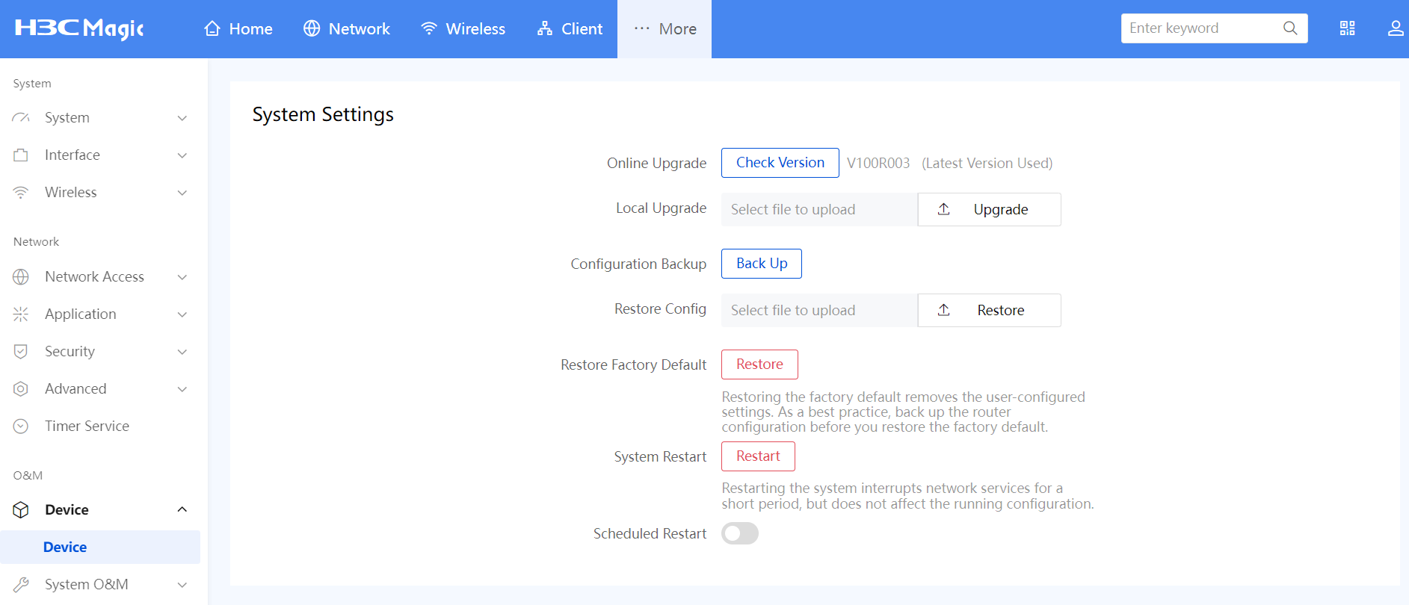This screenshot has width=1409, height=605.
Task: Switch to the Wireless top tab
Action: click(x=463, y=28)
